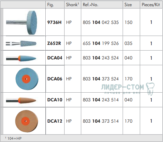163x142 pixels.
Task: Click shank 'HP' in Z652R row
Action: (69, 43)
